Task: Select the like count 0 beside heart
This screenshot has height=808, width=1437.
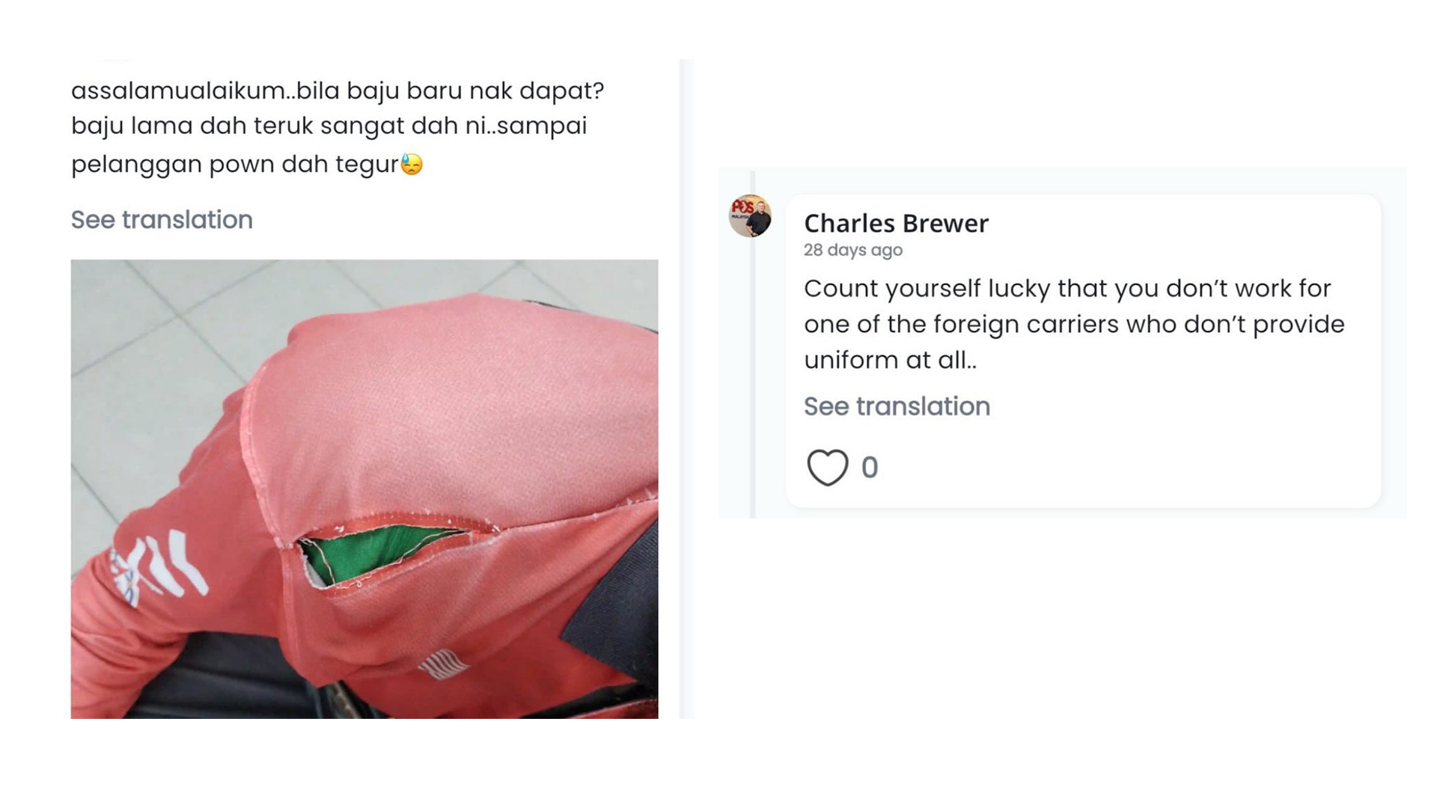Action: pos(869,468)
